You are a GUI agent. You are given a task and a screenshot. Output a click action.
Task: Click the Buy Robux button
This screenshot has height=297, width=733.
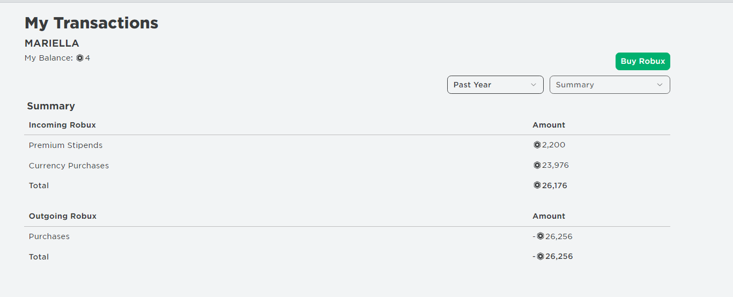(642, 61)
